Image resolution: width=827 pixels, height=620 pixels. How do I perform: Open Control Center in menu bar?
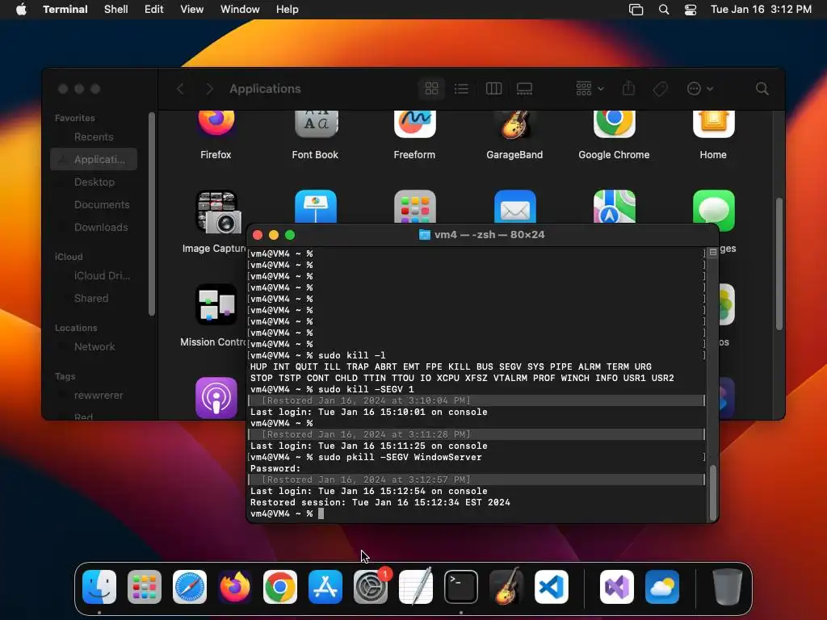pyautogui.click(x=691, y=9)
